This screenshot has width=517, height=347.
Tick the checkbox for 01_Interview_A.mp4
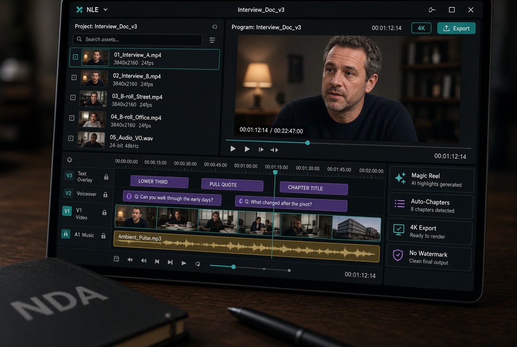tap(76, 57)
